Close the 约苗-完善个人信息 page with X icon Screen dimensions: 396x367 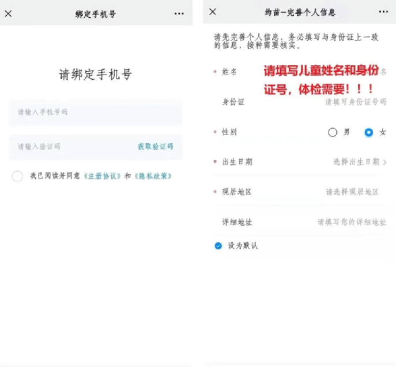[213, 12]
